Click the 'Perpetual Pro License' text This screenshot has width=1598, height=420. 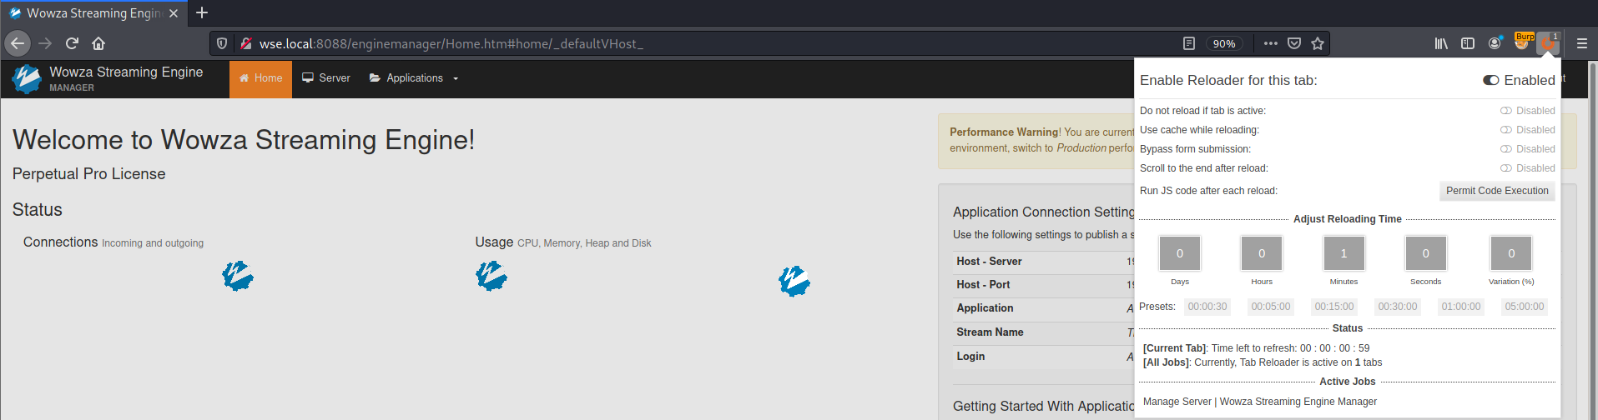(x=89, y=174)
